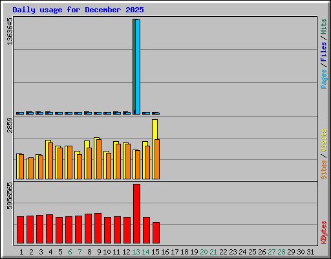Image resolution: width=331 pixels, height=259 pixels.
Task: Click the 'KBytes' legend label
Action: (x=323, y=232)
